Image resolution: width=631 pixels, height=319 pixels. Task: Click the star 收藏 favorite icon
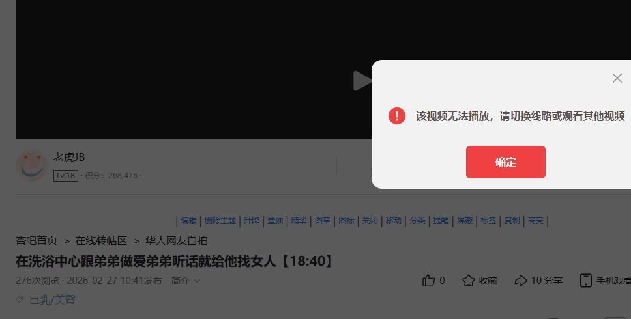click(x=469, y=281)
